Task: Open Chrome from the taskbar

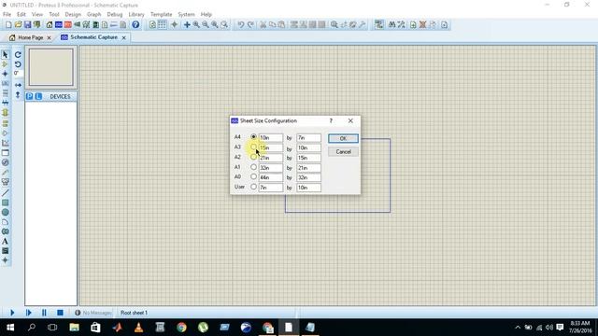Action: (181, 328)
